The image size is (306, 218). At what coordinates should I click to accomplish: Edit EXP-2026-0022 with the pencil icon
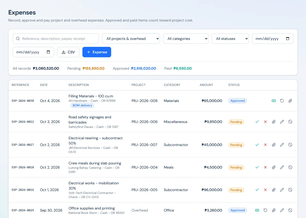tap(282, 122)
